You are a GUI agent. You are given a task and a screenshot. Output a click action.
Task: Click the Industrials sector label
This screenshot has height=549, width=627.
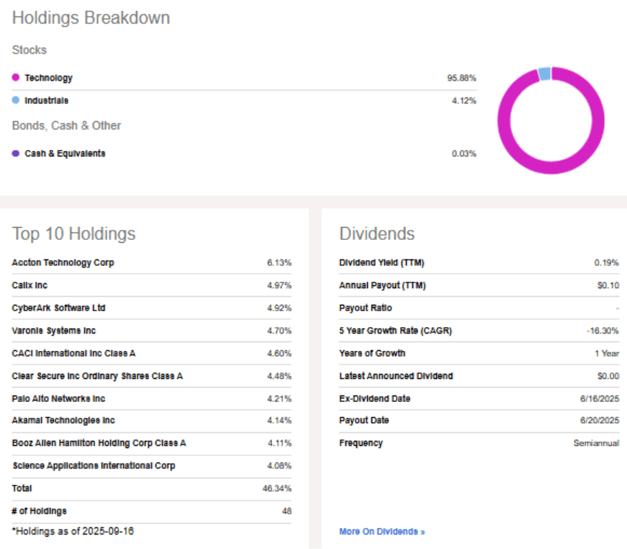click(x=47, y=101)
